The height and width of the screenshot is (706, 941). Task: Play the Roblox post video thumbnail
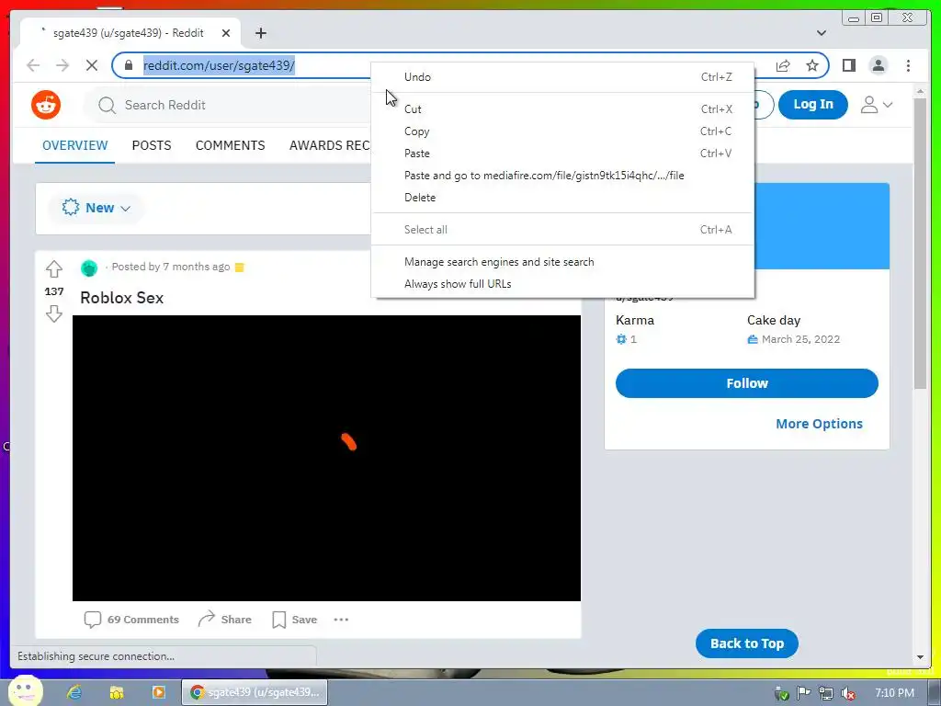pos(326,458)
